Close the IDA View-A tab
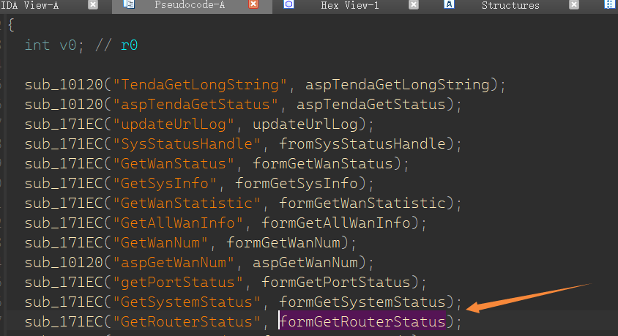 click(x=93, y=5)
